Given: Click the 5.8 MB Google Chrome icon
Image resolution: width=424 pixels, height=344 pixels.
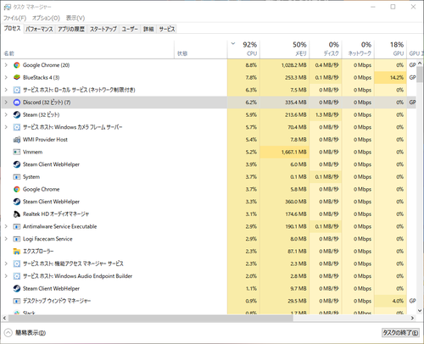Looking at the screenshot, I should [17, 190].
